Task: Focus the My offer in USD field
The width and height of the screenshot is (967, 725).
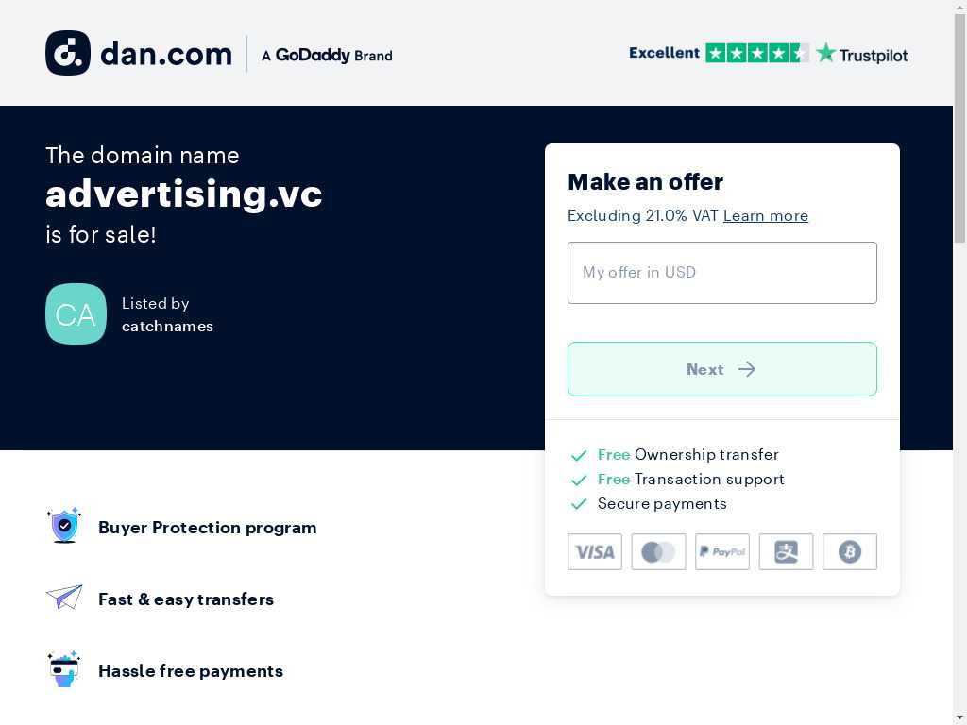Action: click(722, 273)
